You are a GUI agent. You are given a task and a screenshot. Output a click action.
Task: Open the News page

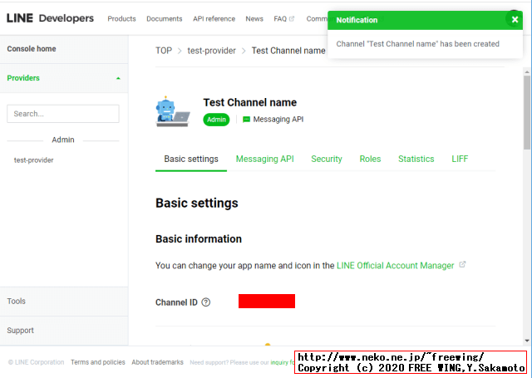pos(254,19)
